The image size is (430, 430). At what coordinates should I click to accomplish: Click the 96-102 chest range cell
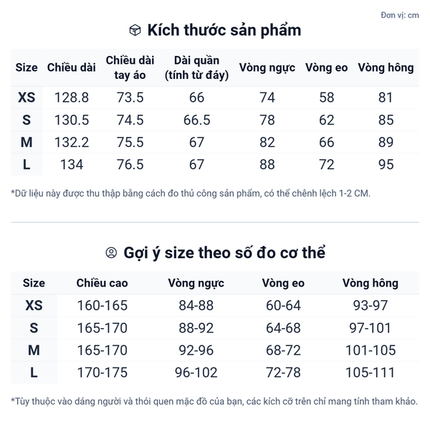coord(196,373)
